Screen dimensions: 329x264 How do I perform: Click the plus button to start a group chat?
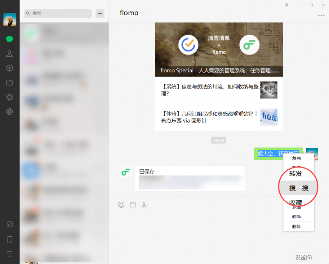[x=100, y=13]
